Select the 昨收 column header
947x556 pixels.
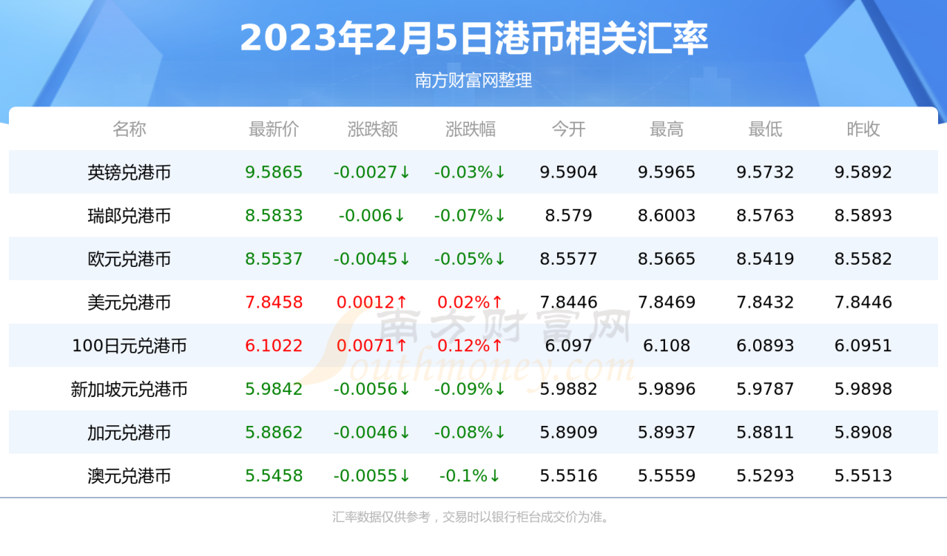tap(863, 129)
